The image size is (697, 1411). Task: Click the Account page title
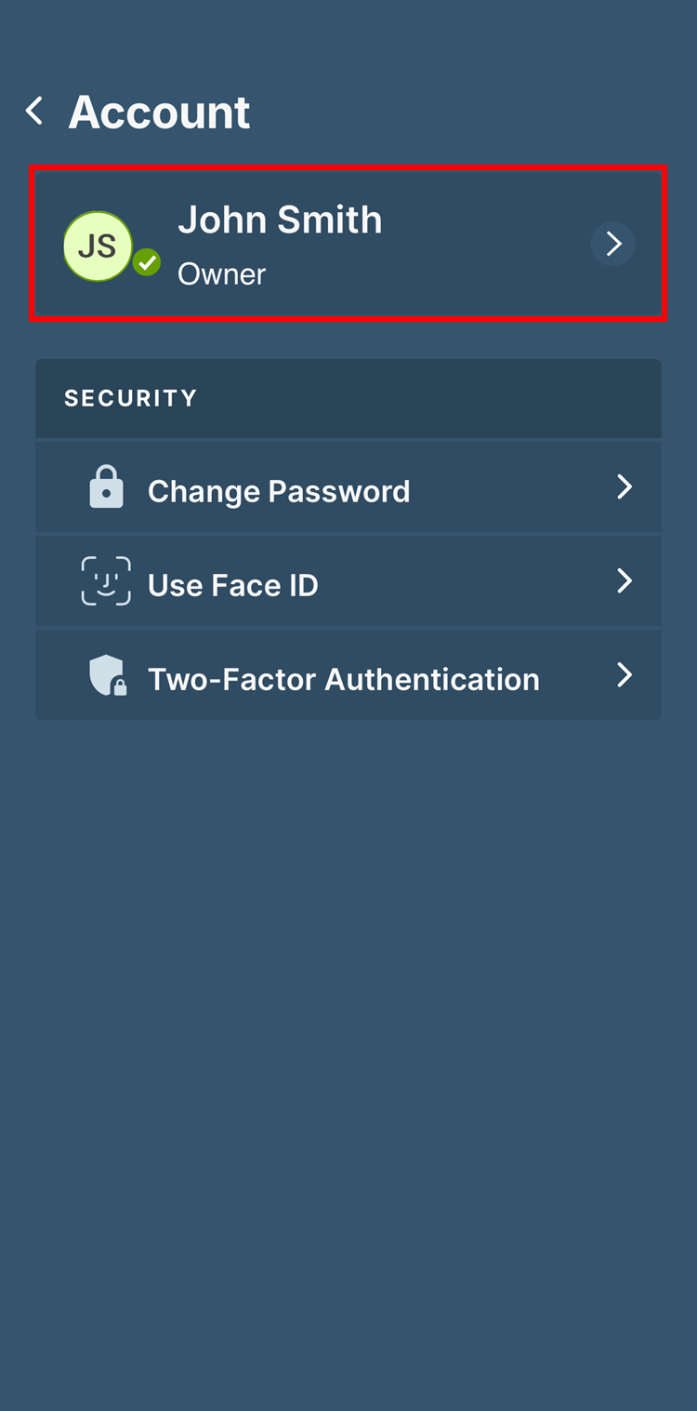pyautogui.click(x=159, y=113)
